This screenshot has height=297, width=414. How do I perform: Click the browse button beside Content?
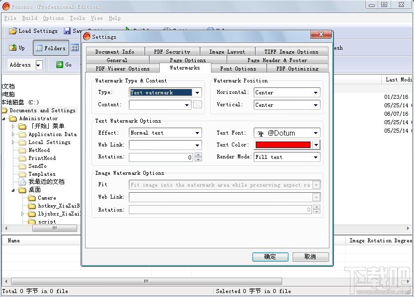tap(198, 105)
